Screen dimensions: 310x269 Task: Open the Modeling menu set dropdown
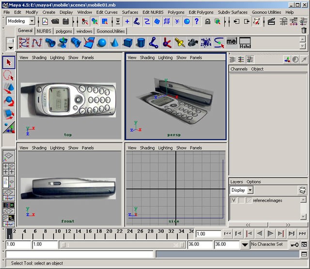[32, 21]
